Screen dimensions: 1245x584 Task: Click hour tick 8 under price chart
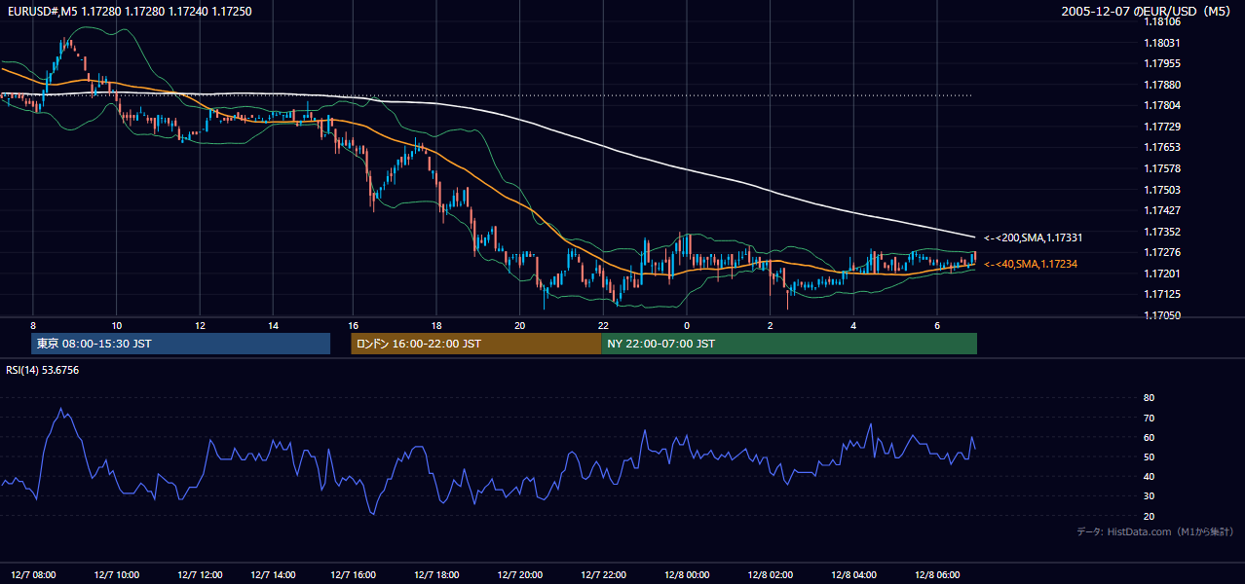click(x=33, y=325)
